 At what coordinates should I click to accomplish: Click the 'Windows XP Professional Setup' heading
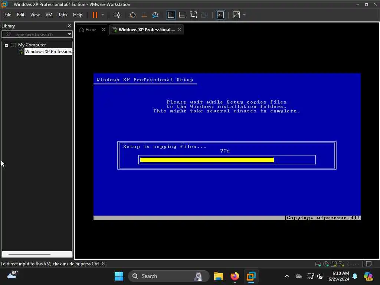tap(145, 80)
